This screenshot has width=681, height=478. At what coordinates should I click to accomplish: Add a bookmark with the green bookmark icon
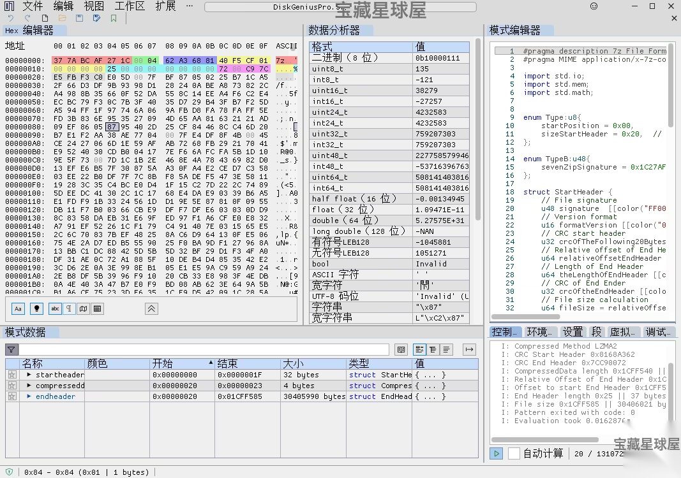[x=114, y=18]
